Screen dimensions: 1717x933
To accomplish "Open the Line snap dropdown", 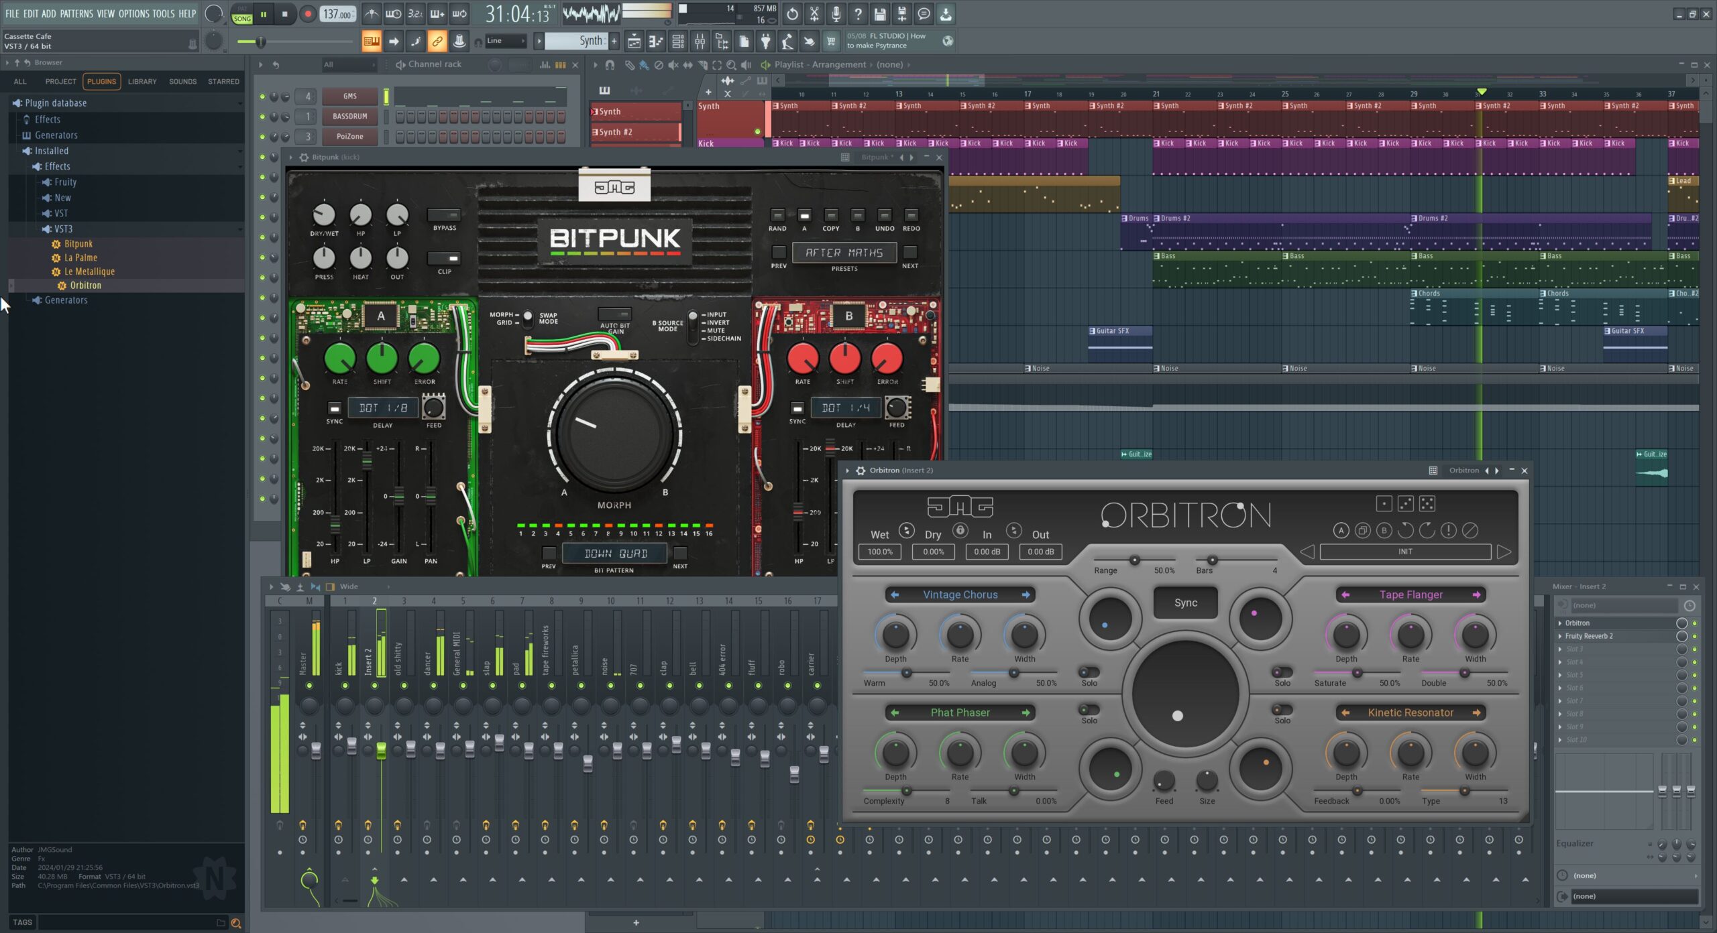I will [x=506, y=41].
